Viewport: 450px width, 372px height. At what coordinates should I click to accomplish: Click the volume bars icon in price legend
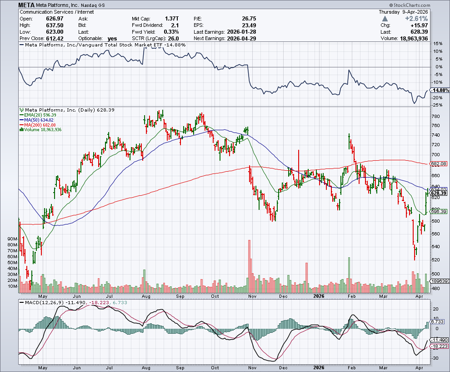(21, 130)
